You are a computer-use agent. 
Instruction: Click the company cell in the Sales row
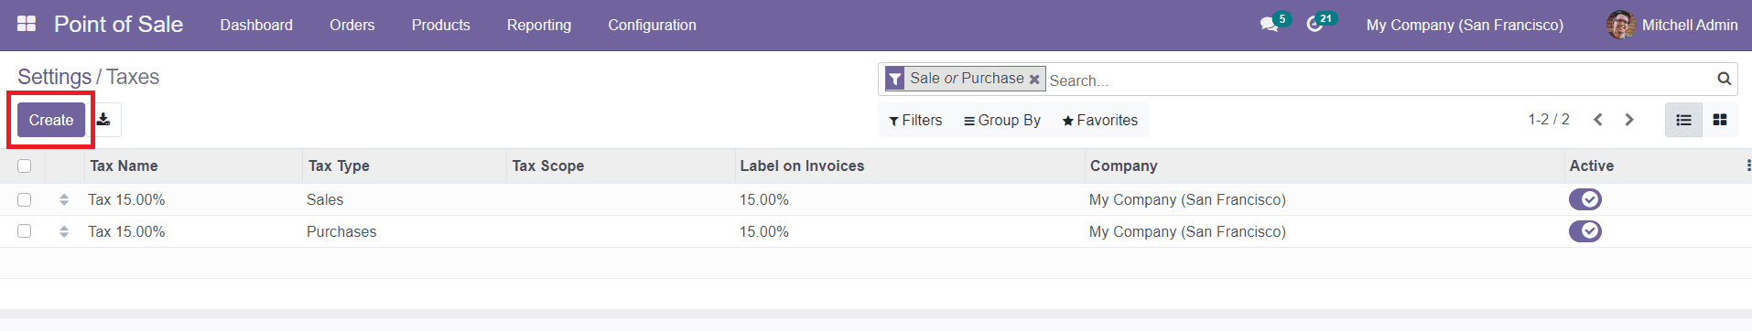tap(1187, 199)
